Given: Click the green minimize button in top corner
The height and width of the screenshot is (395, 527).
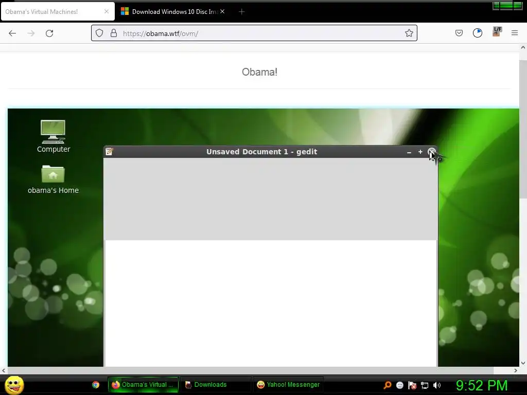Looking at the screenshot, I should (x=497, y=5).
